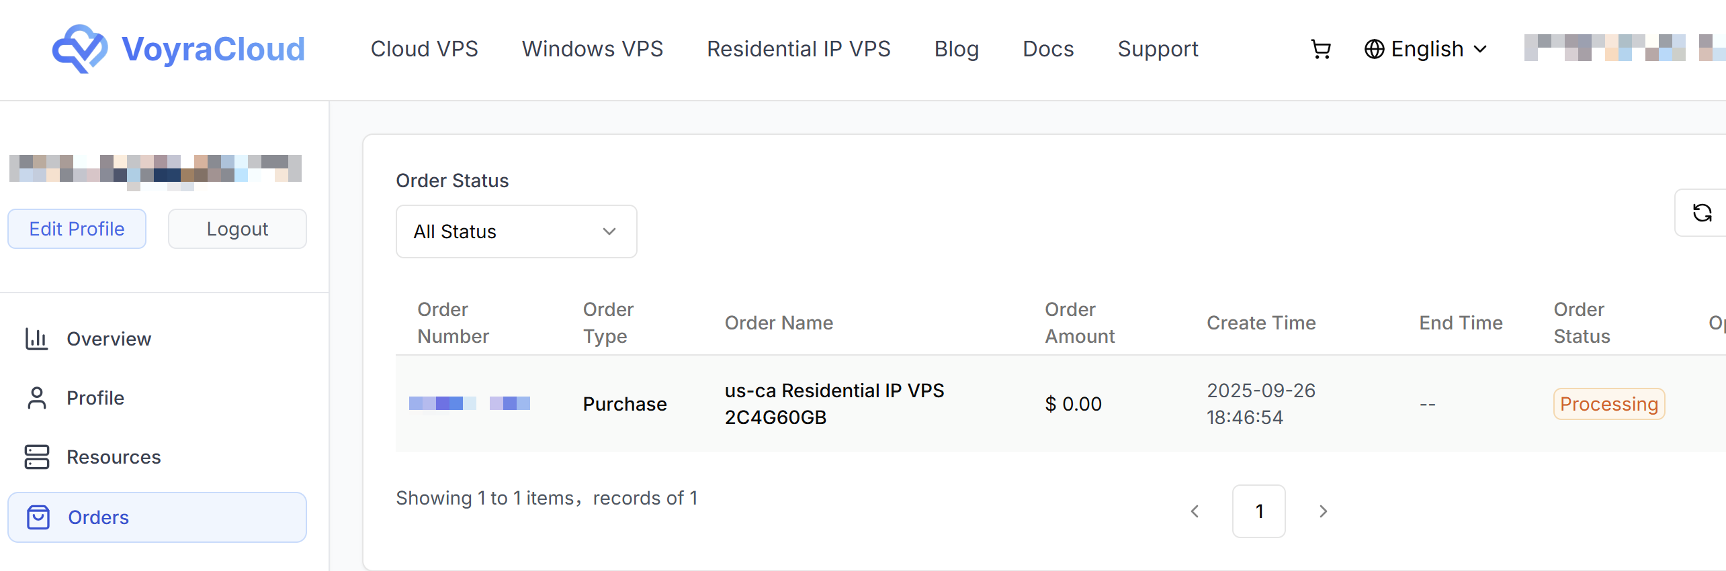Go to previous page arrow
The image size is (1726, 571).
click(x=1195, y=511)
